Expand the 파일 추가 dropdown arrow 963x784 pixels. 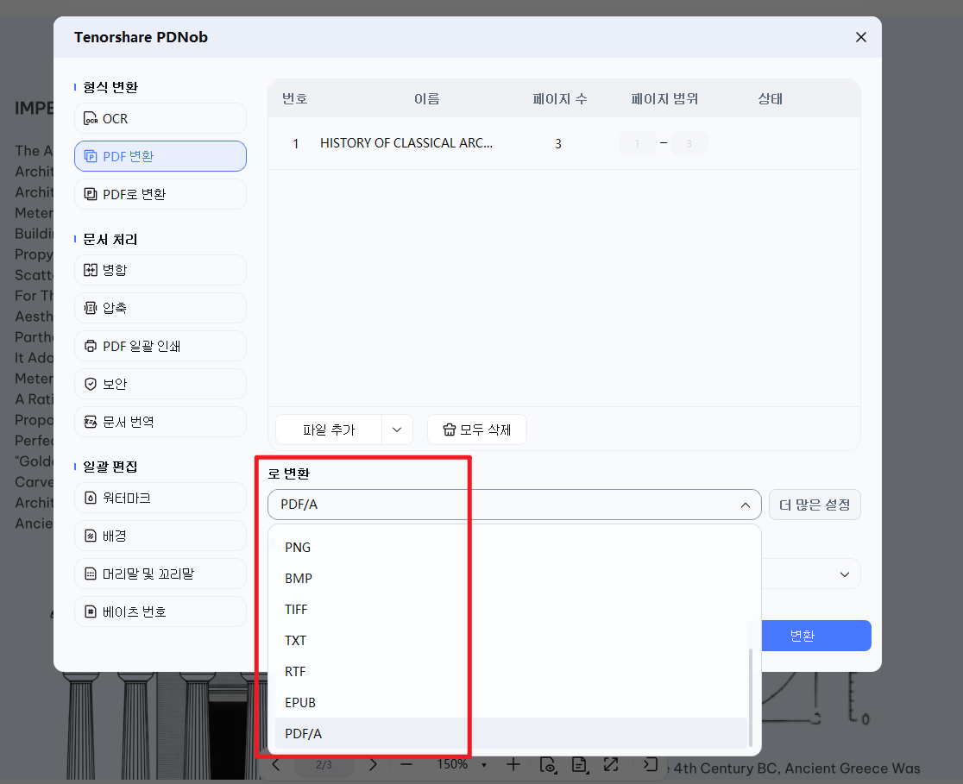click(397, 430)
